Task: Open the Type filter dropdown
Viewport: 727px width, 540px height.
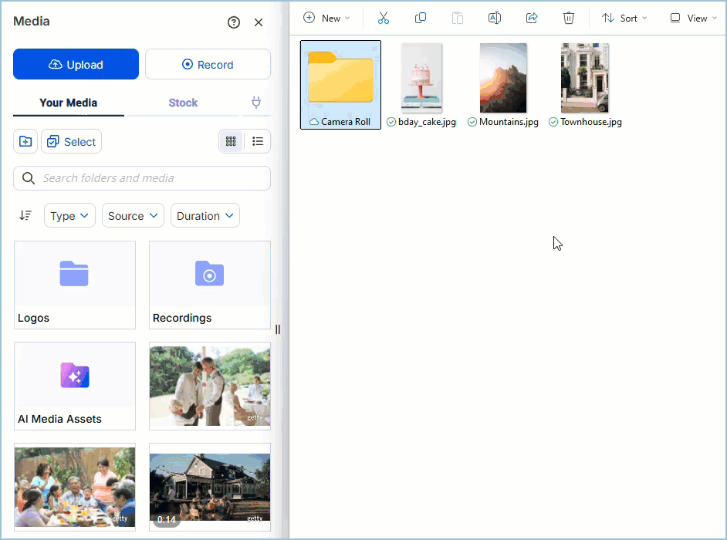Action: click(x=69, y=215)
